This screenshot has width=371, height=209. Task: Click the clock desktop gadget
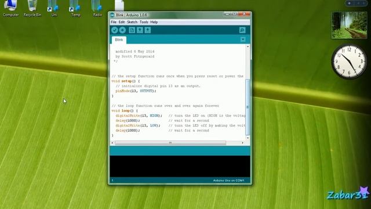pos(349,61)
